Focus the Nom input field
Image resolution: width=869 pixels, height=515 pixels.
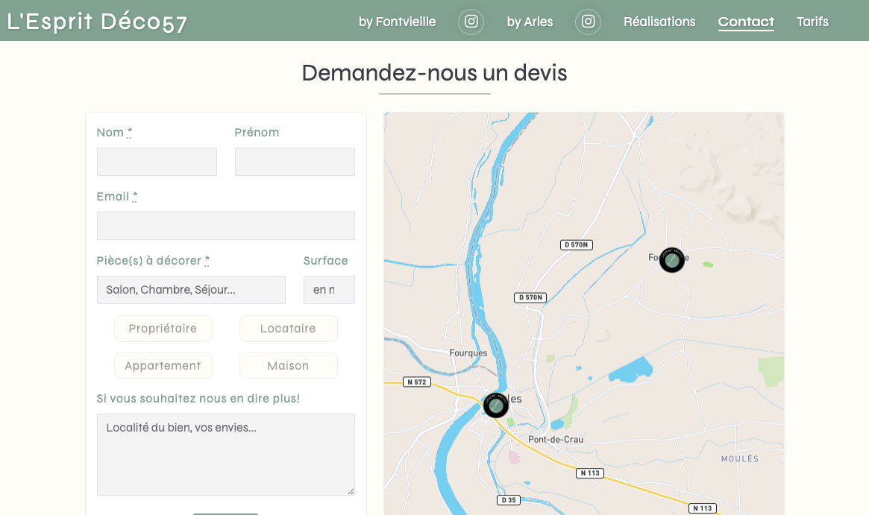[157, 162]
